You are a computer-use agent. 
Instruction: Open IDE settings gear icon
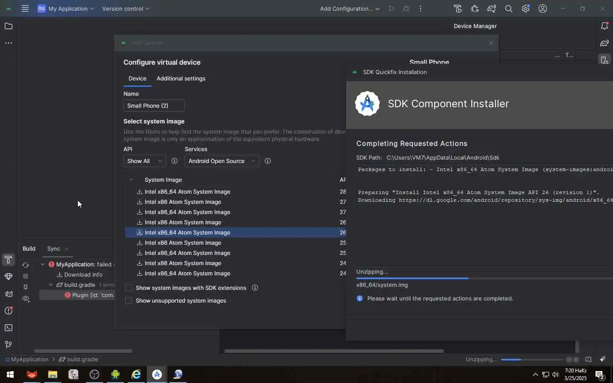[526, 9]
